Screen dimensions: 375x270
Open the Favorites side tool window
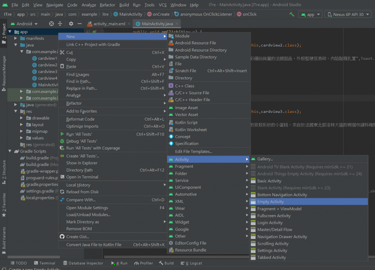4,205
